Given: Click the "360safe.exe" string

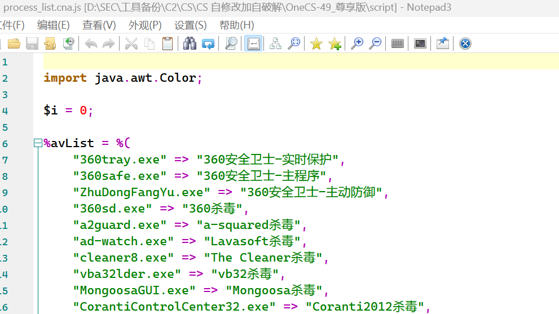Looking at the screenshot, I should 120,176.
